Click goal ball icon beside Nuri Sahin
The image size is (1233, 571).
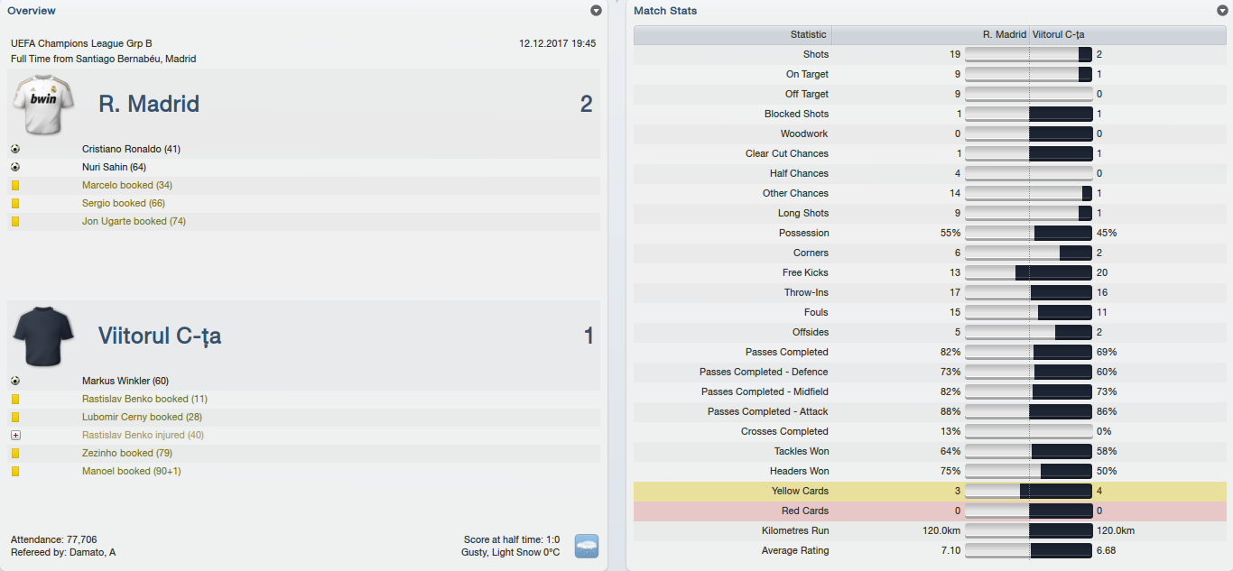coord(15,167)
